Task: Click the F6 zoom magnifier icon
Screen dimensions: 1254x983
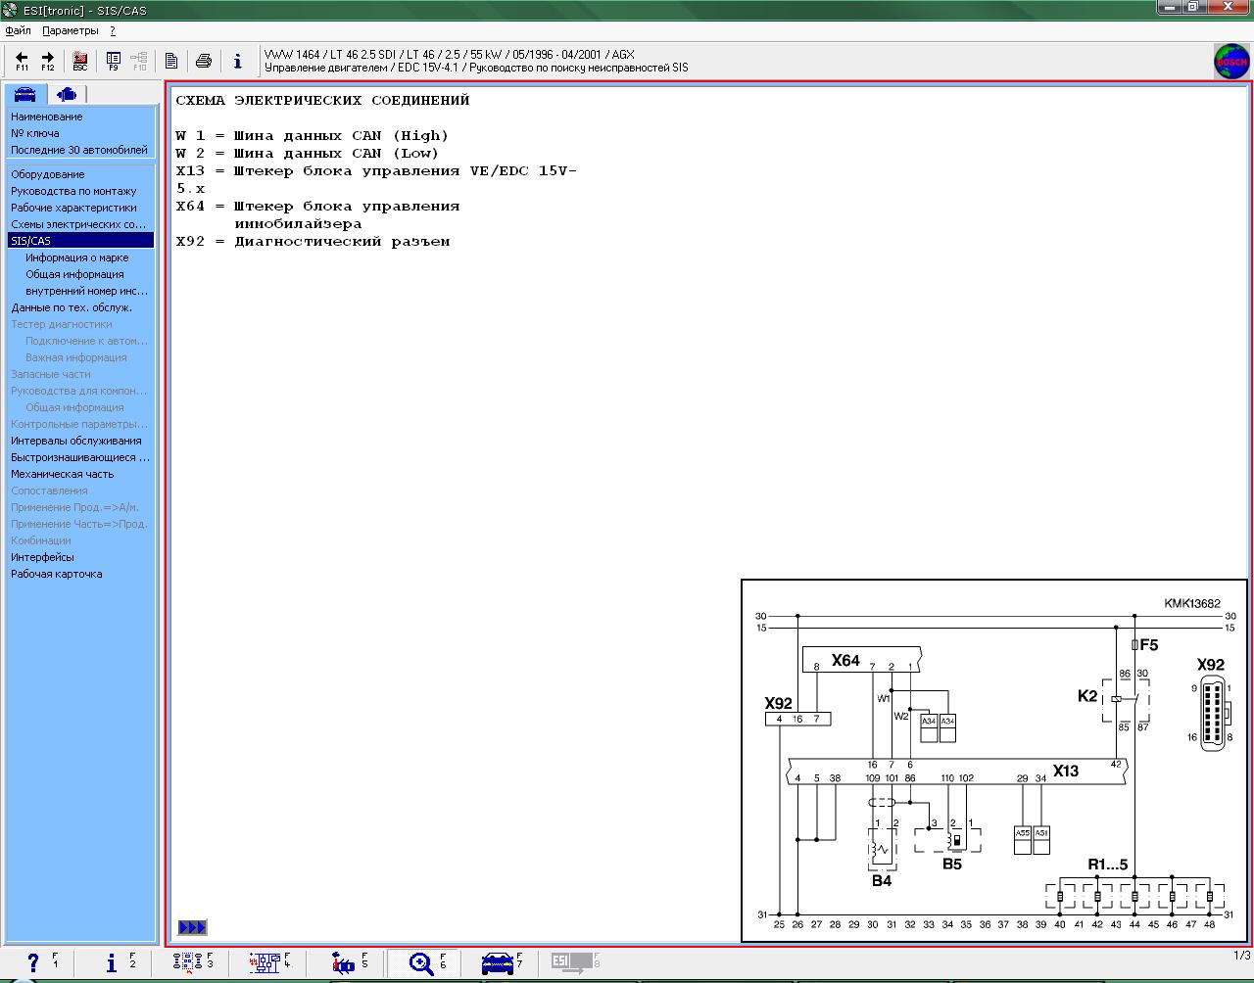Action: click(422, 963)
